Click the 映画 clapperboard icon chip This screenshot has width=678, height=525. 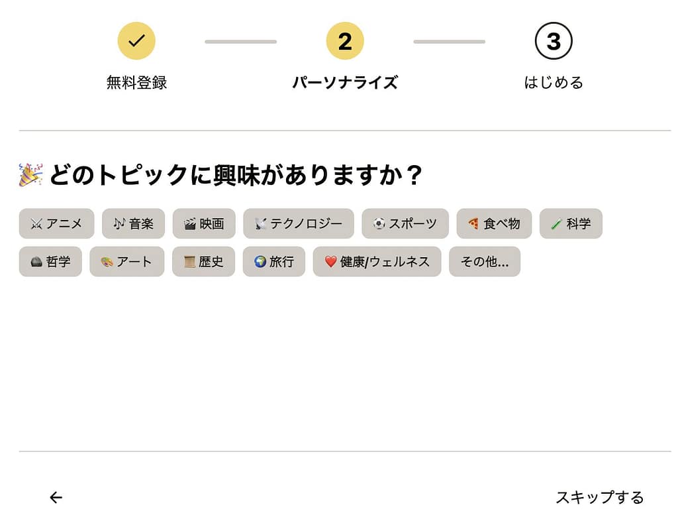203,223
